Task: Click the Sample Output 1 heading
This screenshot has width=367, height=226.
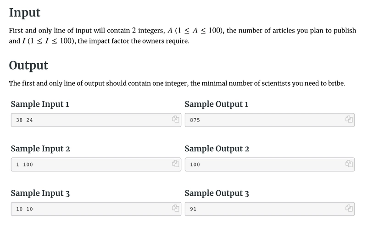Action: pyautogui.click(x=216, y=104)
